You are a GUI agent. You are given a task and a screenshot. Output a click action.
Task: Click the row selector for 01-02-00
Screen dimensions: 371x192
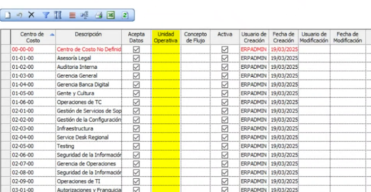(6, 67)
